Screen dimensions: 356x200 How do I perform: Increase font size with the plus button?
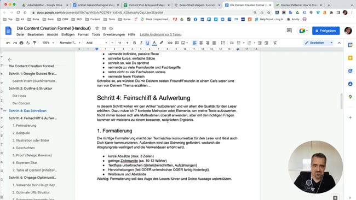tap(127, 43)
